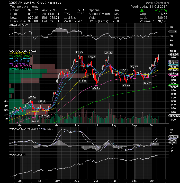Click the Chg value +16.65
The image size is (180, 183).
[x=162, y=14]
